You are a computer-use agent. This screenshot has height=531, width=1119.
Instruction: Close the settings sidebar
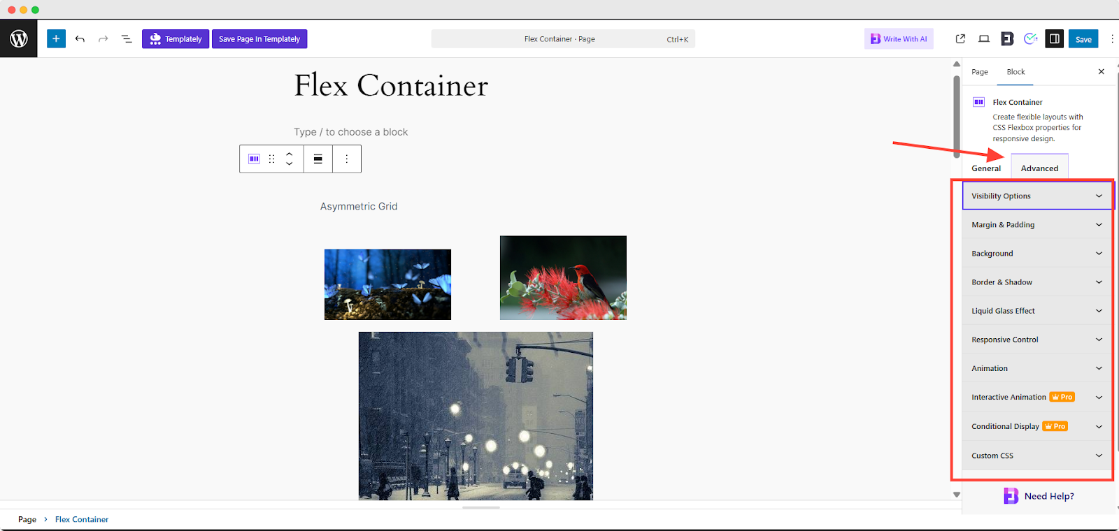point(1102,72)
